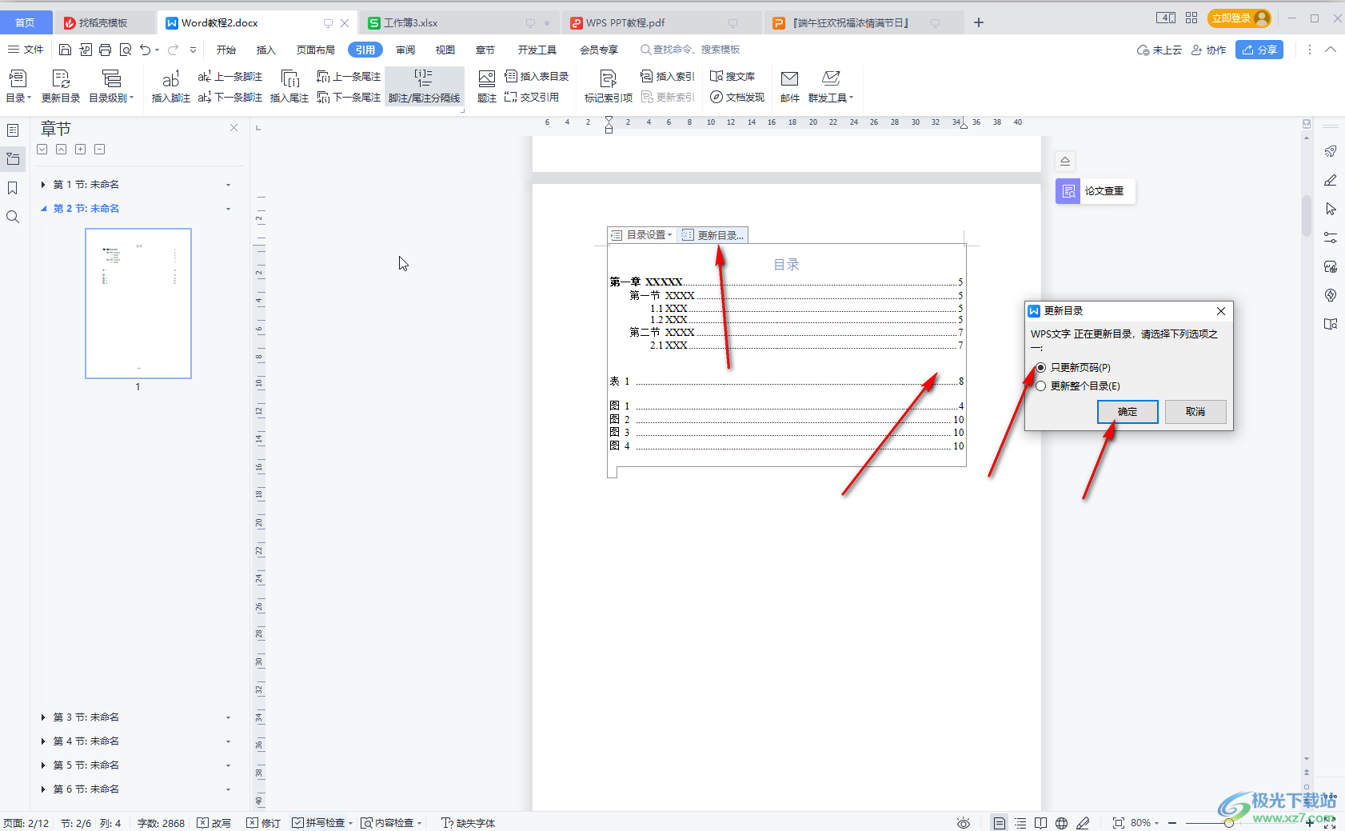Click 文档发现 document discovery button
The width and height of the screenshot is (1345, 831).
pos(737,98)
